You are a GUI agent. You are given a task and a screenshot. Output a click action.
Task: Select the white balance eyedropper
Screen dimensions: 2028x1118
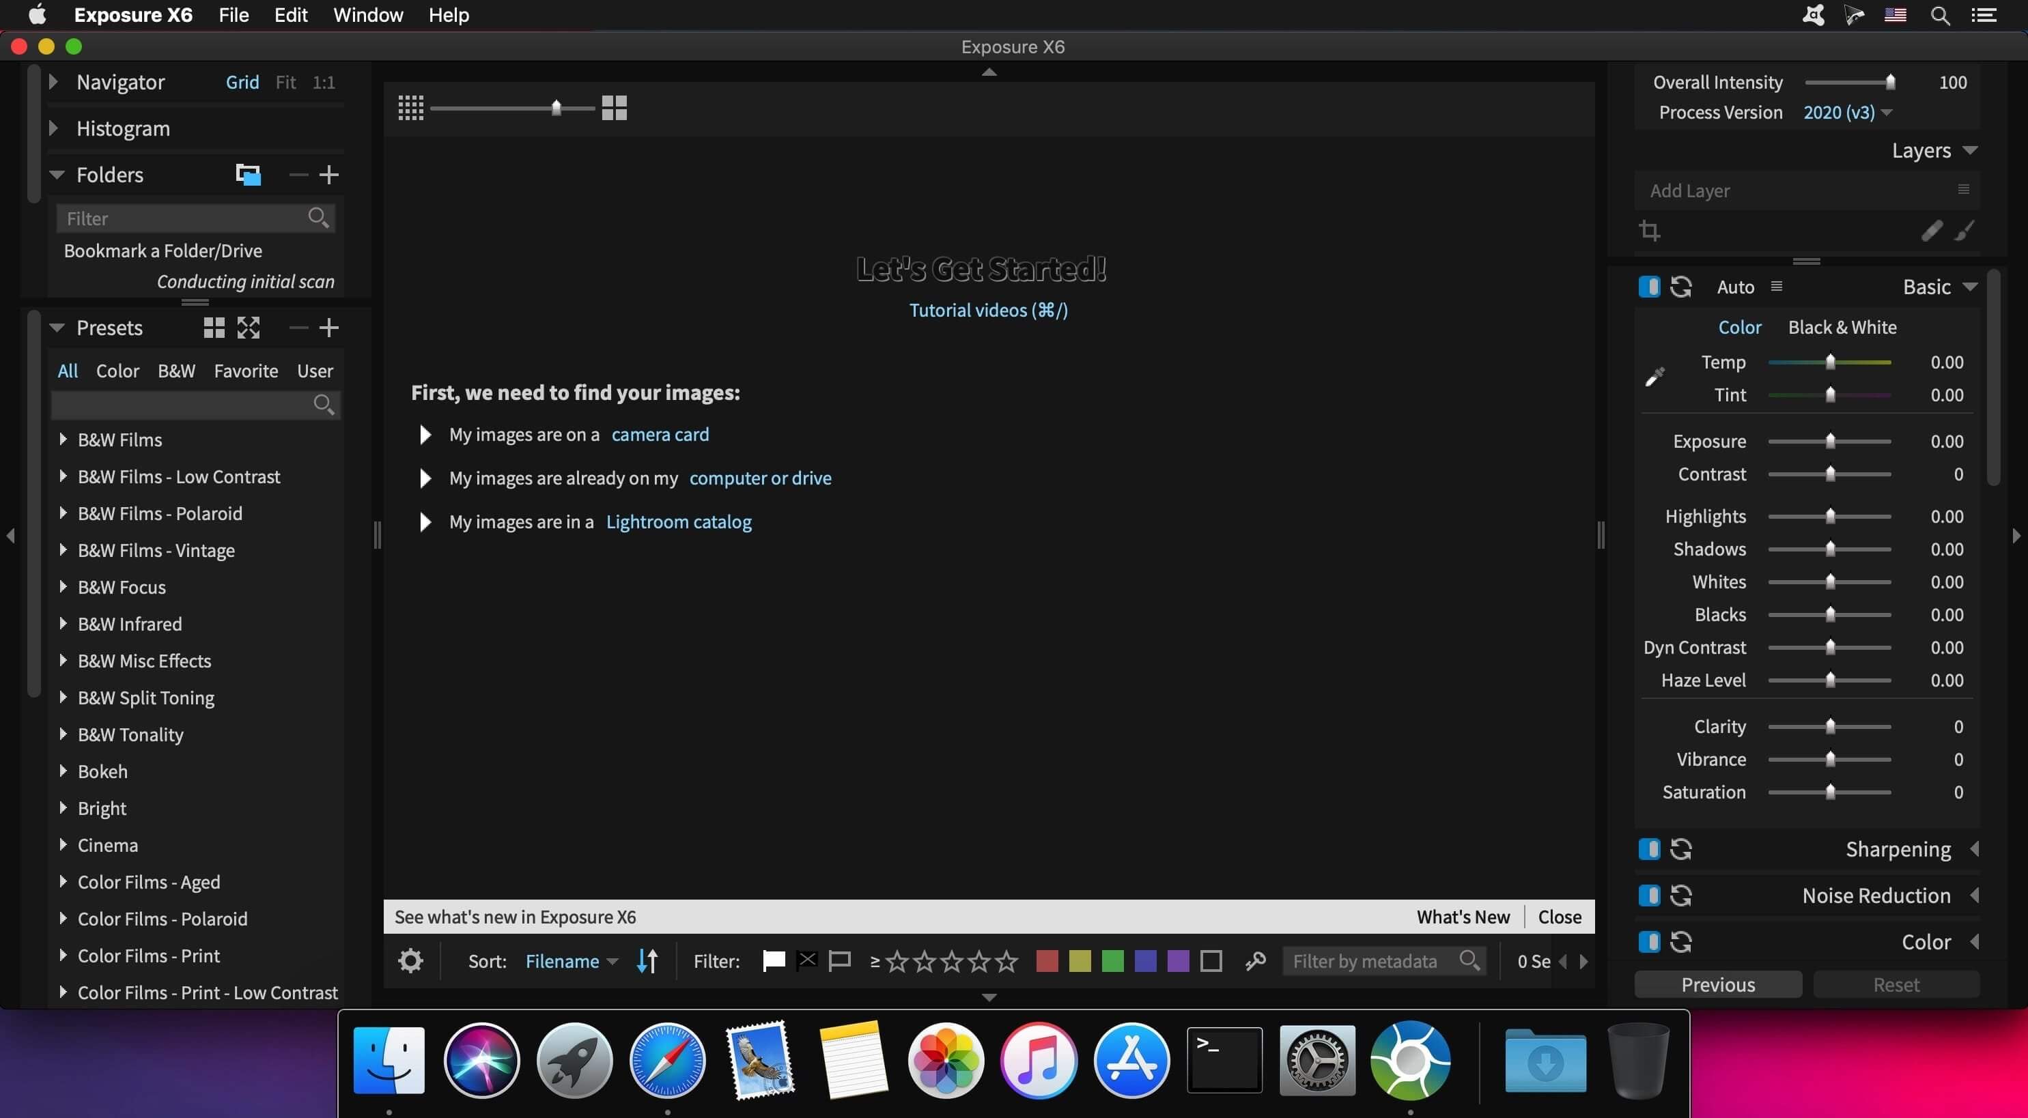tap(1655, 377)
